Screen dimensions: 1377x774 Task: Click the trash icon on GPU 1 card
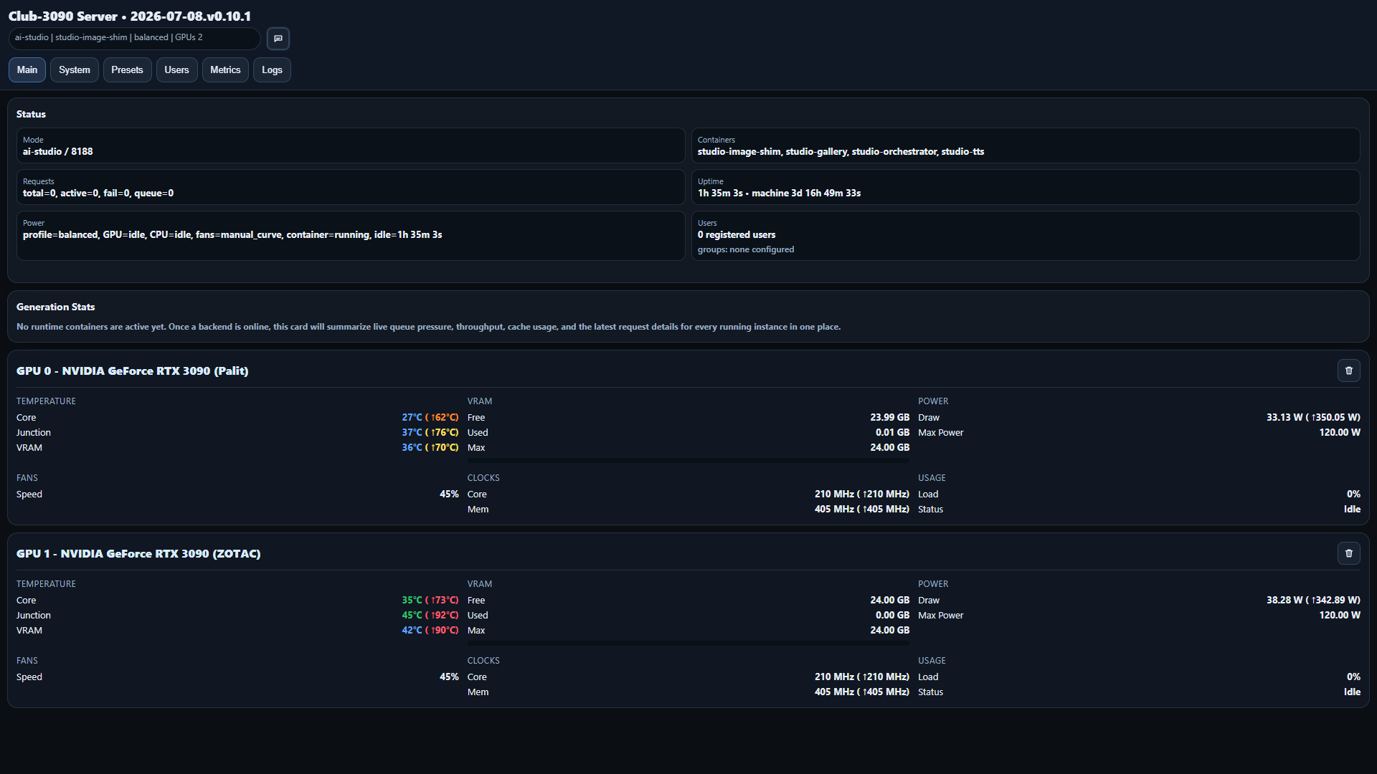tap(1348, 553)
